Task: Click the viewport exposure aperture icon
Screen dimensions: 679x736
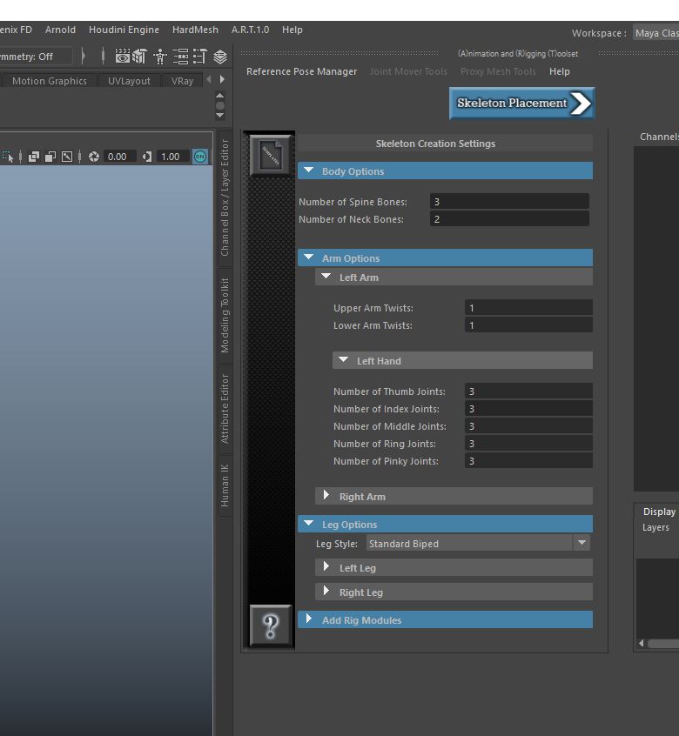Action: [94, 157]
